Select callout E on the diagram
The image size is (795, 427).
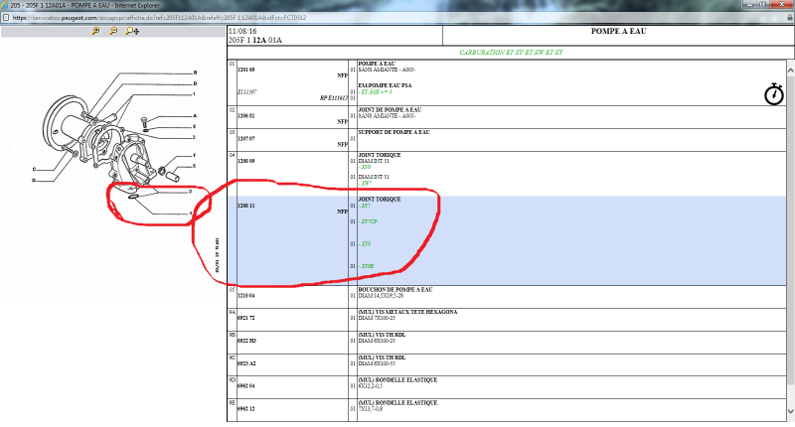(194, 127)
